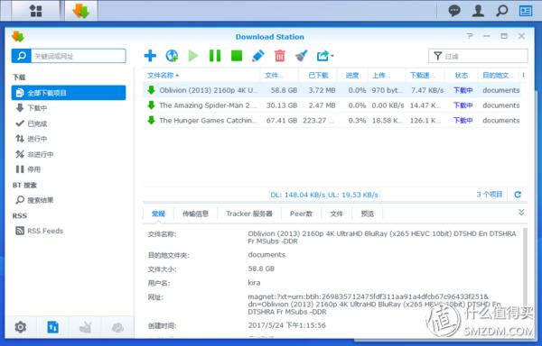Open the share/action dropdown arrow button
542x346 pixels.
325,56
